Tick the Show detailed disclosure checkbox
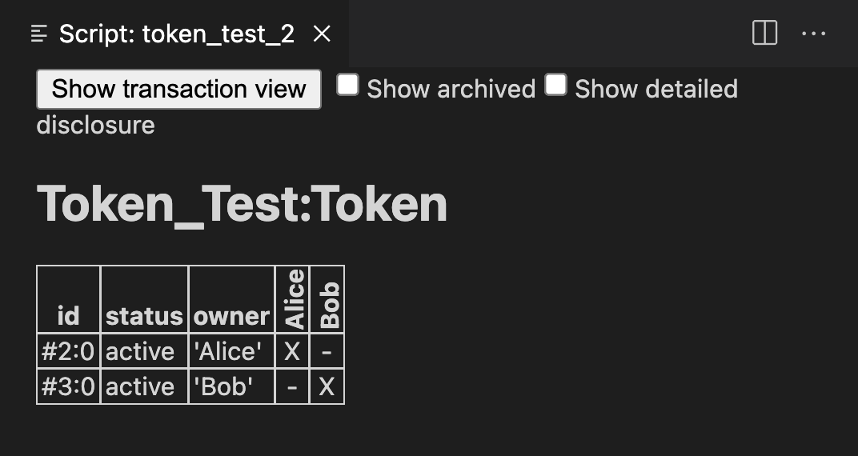 [x=555, y=85]
